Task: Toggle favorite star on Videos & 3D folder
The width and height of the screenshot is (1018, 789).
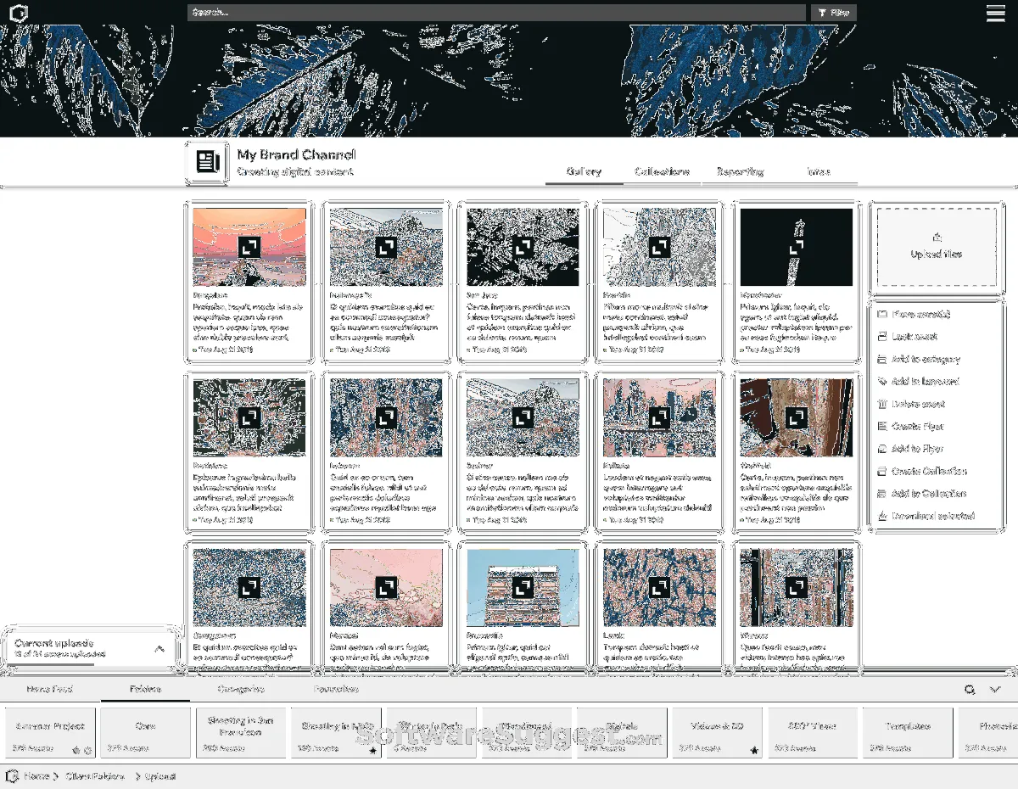Action: [x=753, y=750]
